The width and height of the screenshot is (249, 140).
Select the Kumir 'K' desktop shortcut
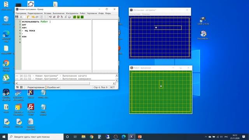31,94
